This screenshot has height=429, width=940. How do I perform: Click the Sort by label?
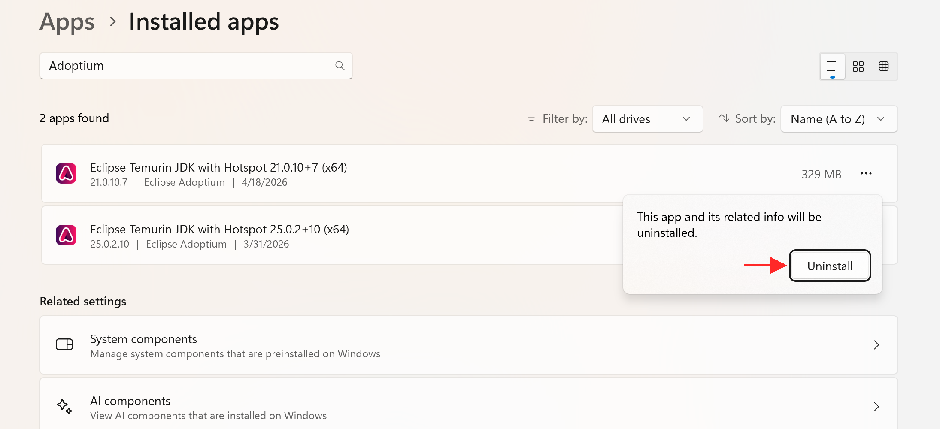coord(755,118)
